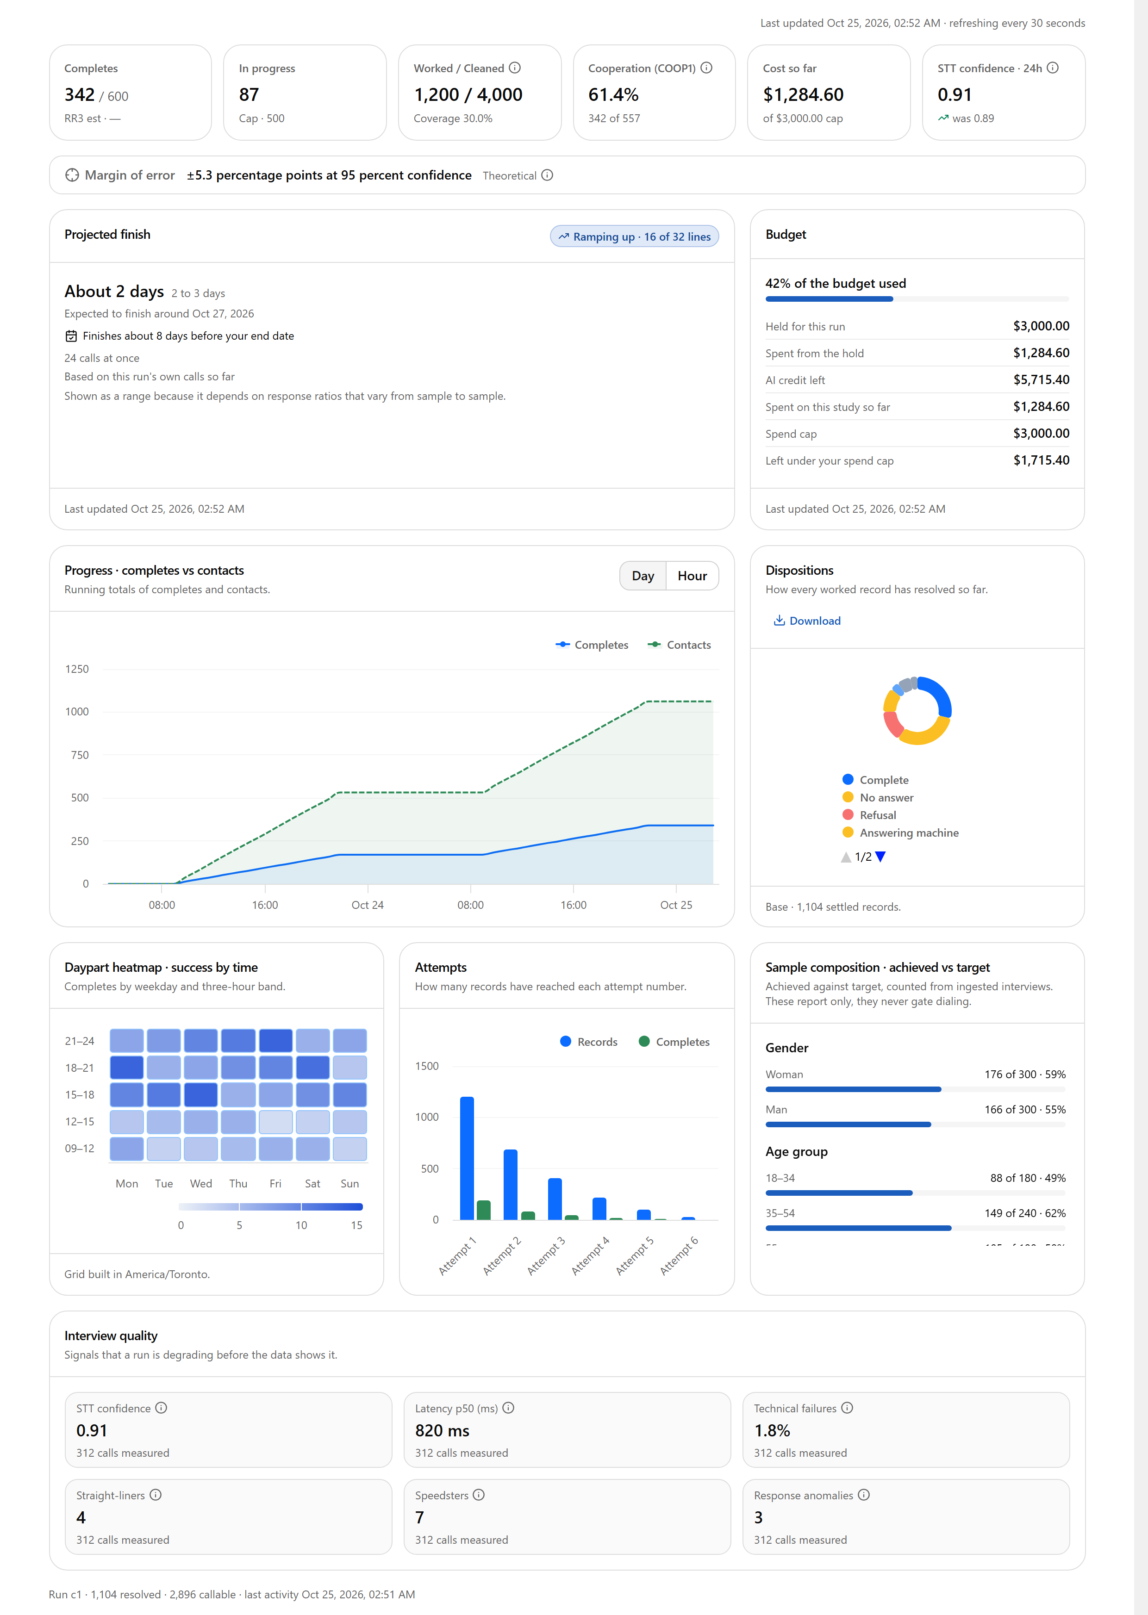Screen dimensions: 1148x1615
Task: Open the Straight-liners info icon
Action: click(x=156, y=1495)
